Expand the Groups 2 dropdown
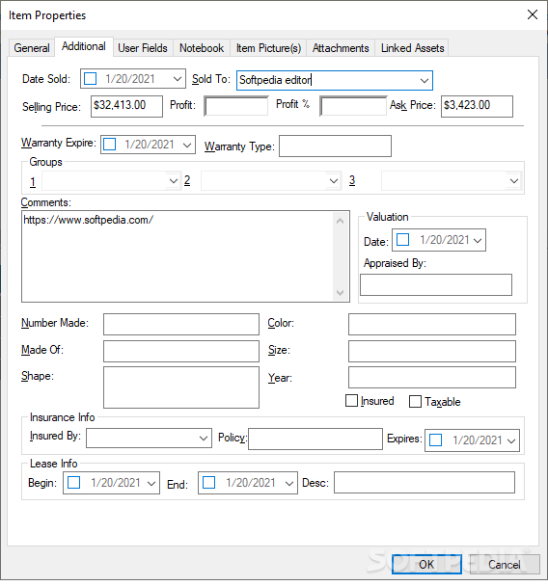 pyautogui.click(x=334, y=181)
